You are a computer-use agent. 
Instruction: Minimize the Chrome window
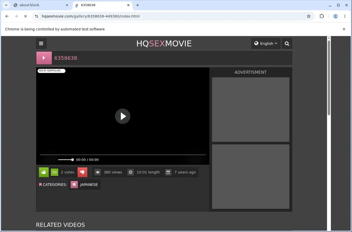click(x=330, y=5)
